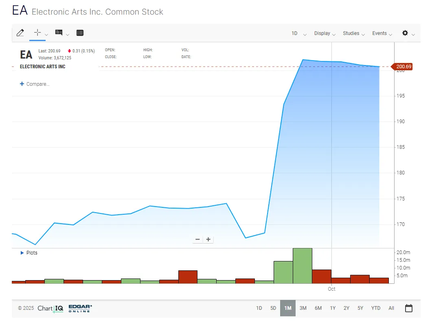Activate the crosshair cursor tool

point(37,33)
